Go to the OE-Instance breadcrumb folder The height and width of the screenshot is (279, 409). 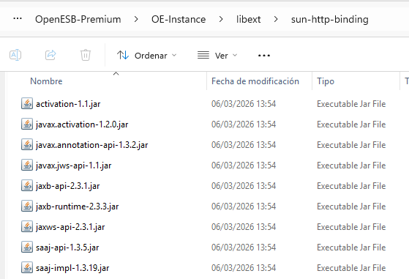pos(179,19)
